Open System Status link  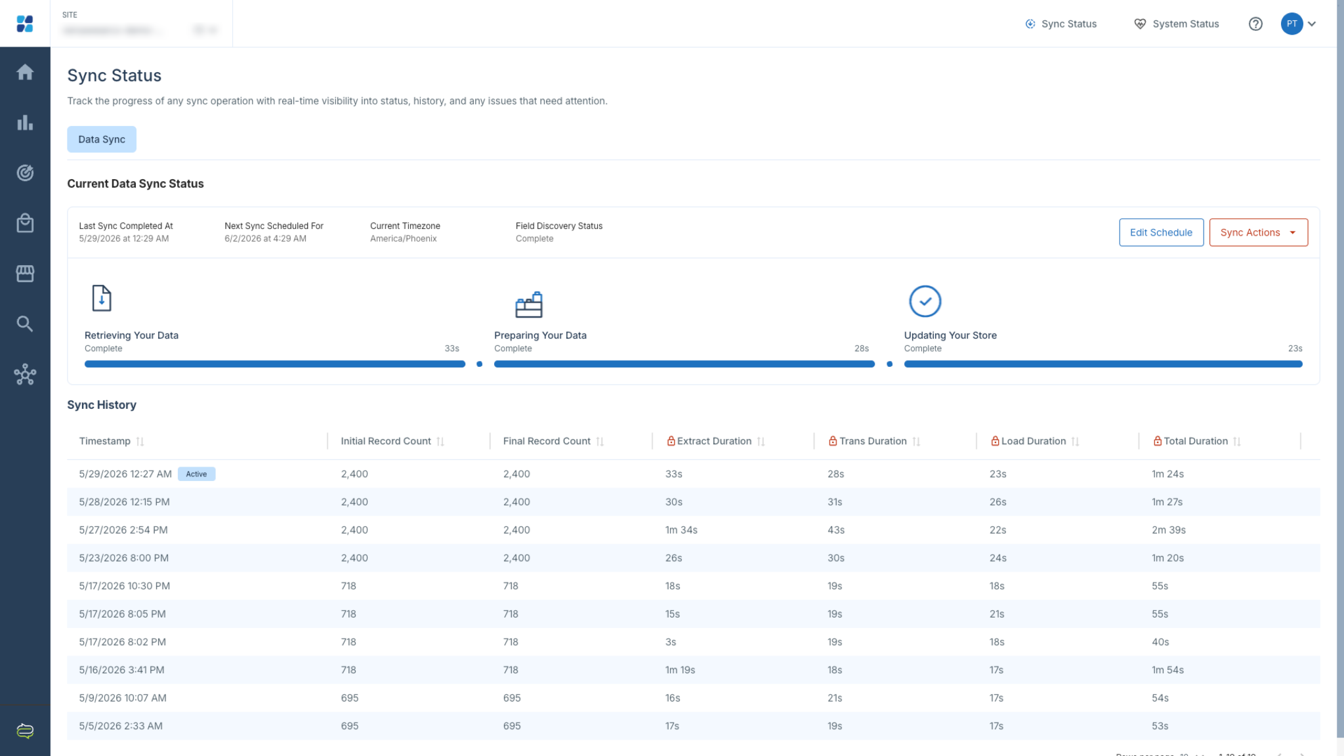(1177, 24)
